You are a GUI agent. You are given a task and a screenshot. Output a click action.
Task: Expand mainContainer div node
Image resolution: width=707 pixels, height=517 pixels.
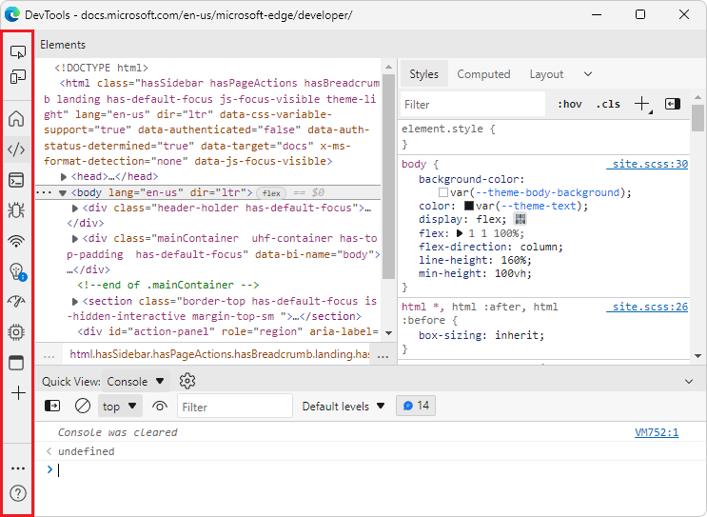(75, 239)
